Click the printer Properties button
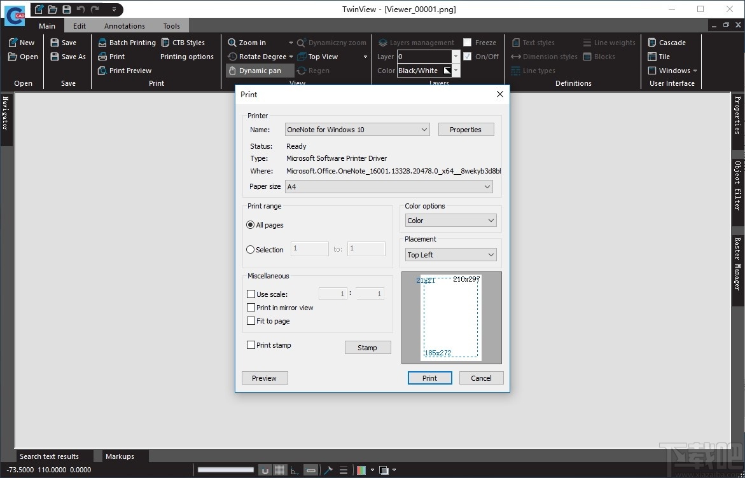Image resolution: width=745 pixels, height=478 pixels. (466, 130)
